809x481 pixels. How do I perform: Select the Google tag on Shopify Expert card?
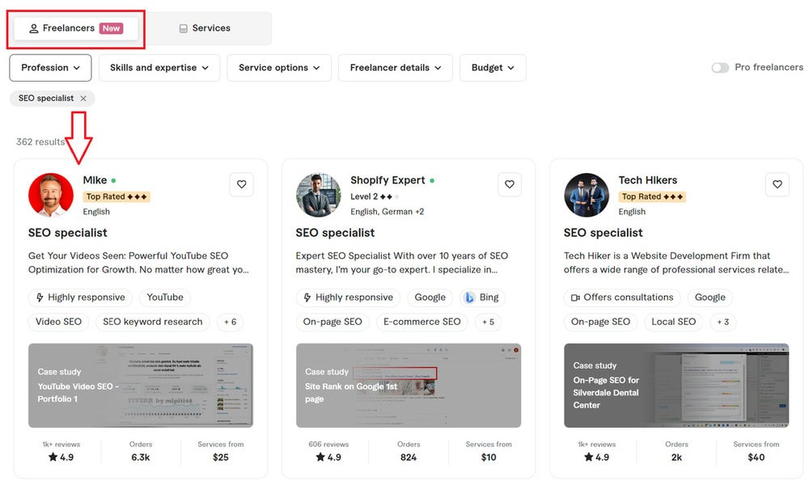coord(430,297)
